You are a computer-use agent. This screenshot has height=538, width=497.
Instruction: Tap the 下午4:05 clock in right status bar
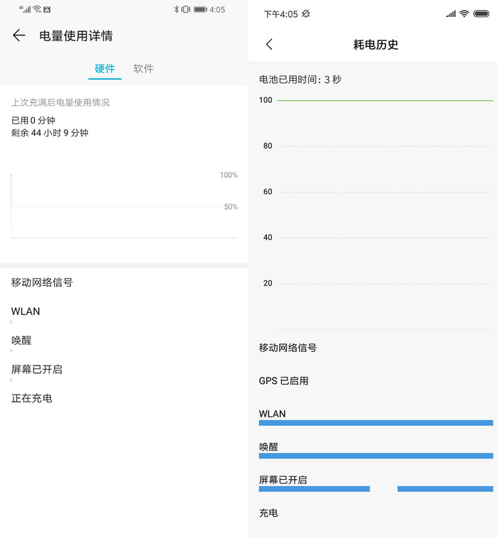click(280, 14)
